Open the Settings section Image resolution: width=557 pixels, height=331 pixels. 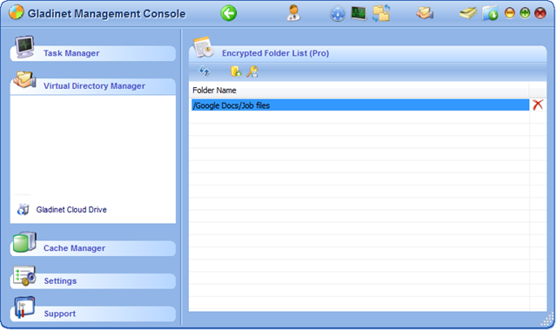point(93,280)
